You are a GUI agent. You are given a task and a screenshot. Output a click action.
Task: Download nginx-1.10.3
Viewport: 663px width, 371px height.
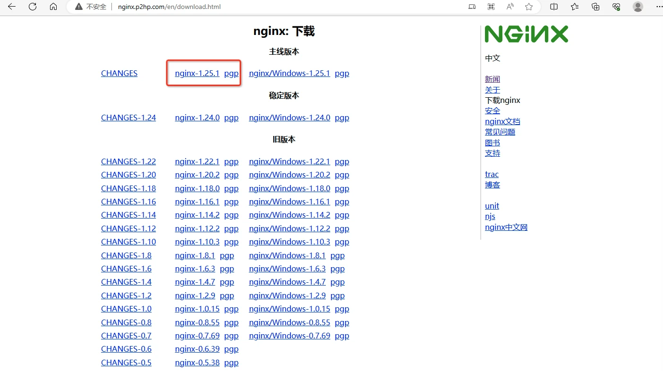click(197, 242)
